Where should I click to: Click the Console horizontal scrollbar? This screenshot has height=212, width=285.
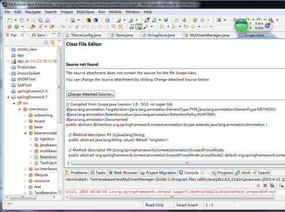click(172, 197)
